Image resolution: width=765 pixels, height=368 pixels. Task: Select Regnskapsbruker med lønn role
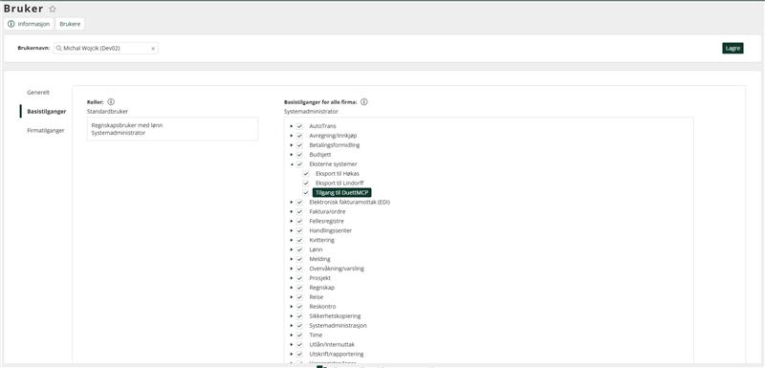(x=127, y=125)
